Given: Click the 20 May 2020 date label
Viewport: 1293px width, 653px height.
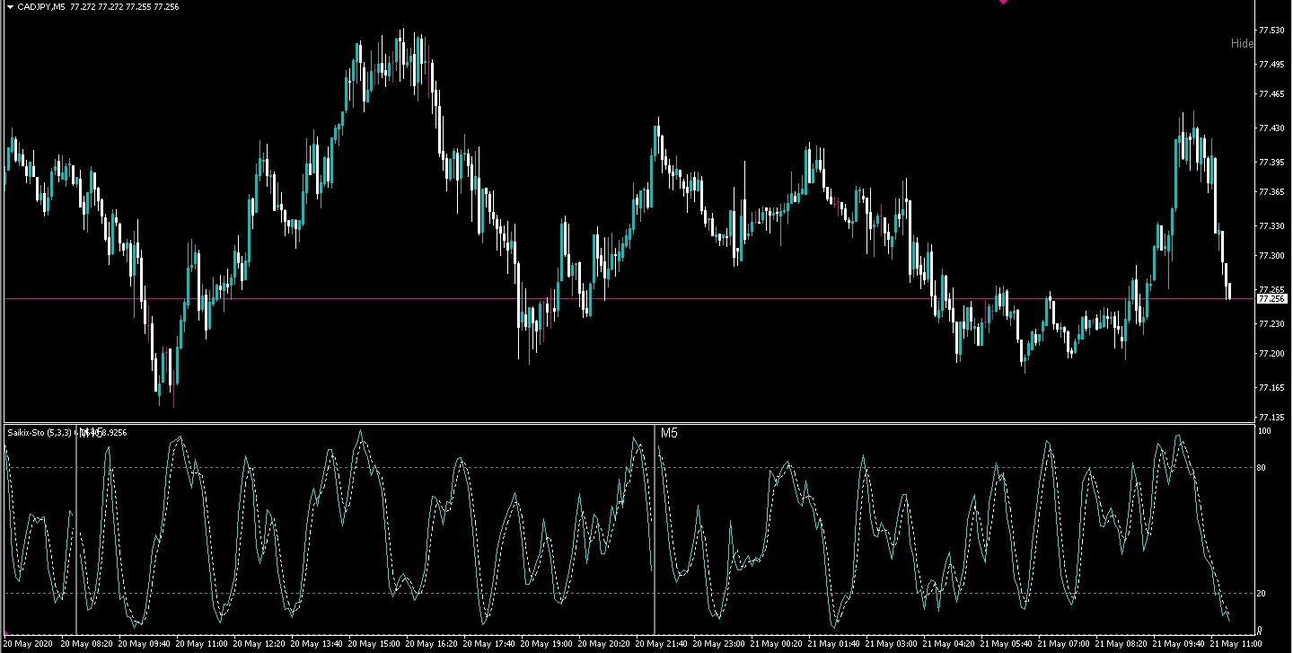Looking at the screenshot, I should pos(31,644).
